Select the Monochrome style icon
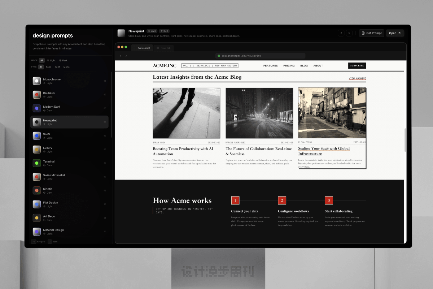433x289 pixels. (36, 81)
